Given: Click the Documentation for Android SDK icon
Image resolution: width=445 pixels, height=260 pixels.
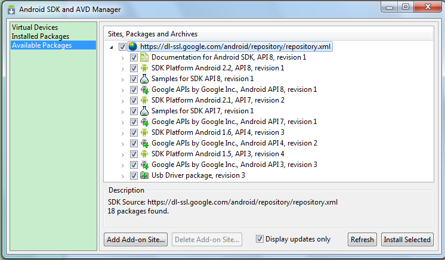Looking at the screenshot, I should click(144, 57).
